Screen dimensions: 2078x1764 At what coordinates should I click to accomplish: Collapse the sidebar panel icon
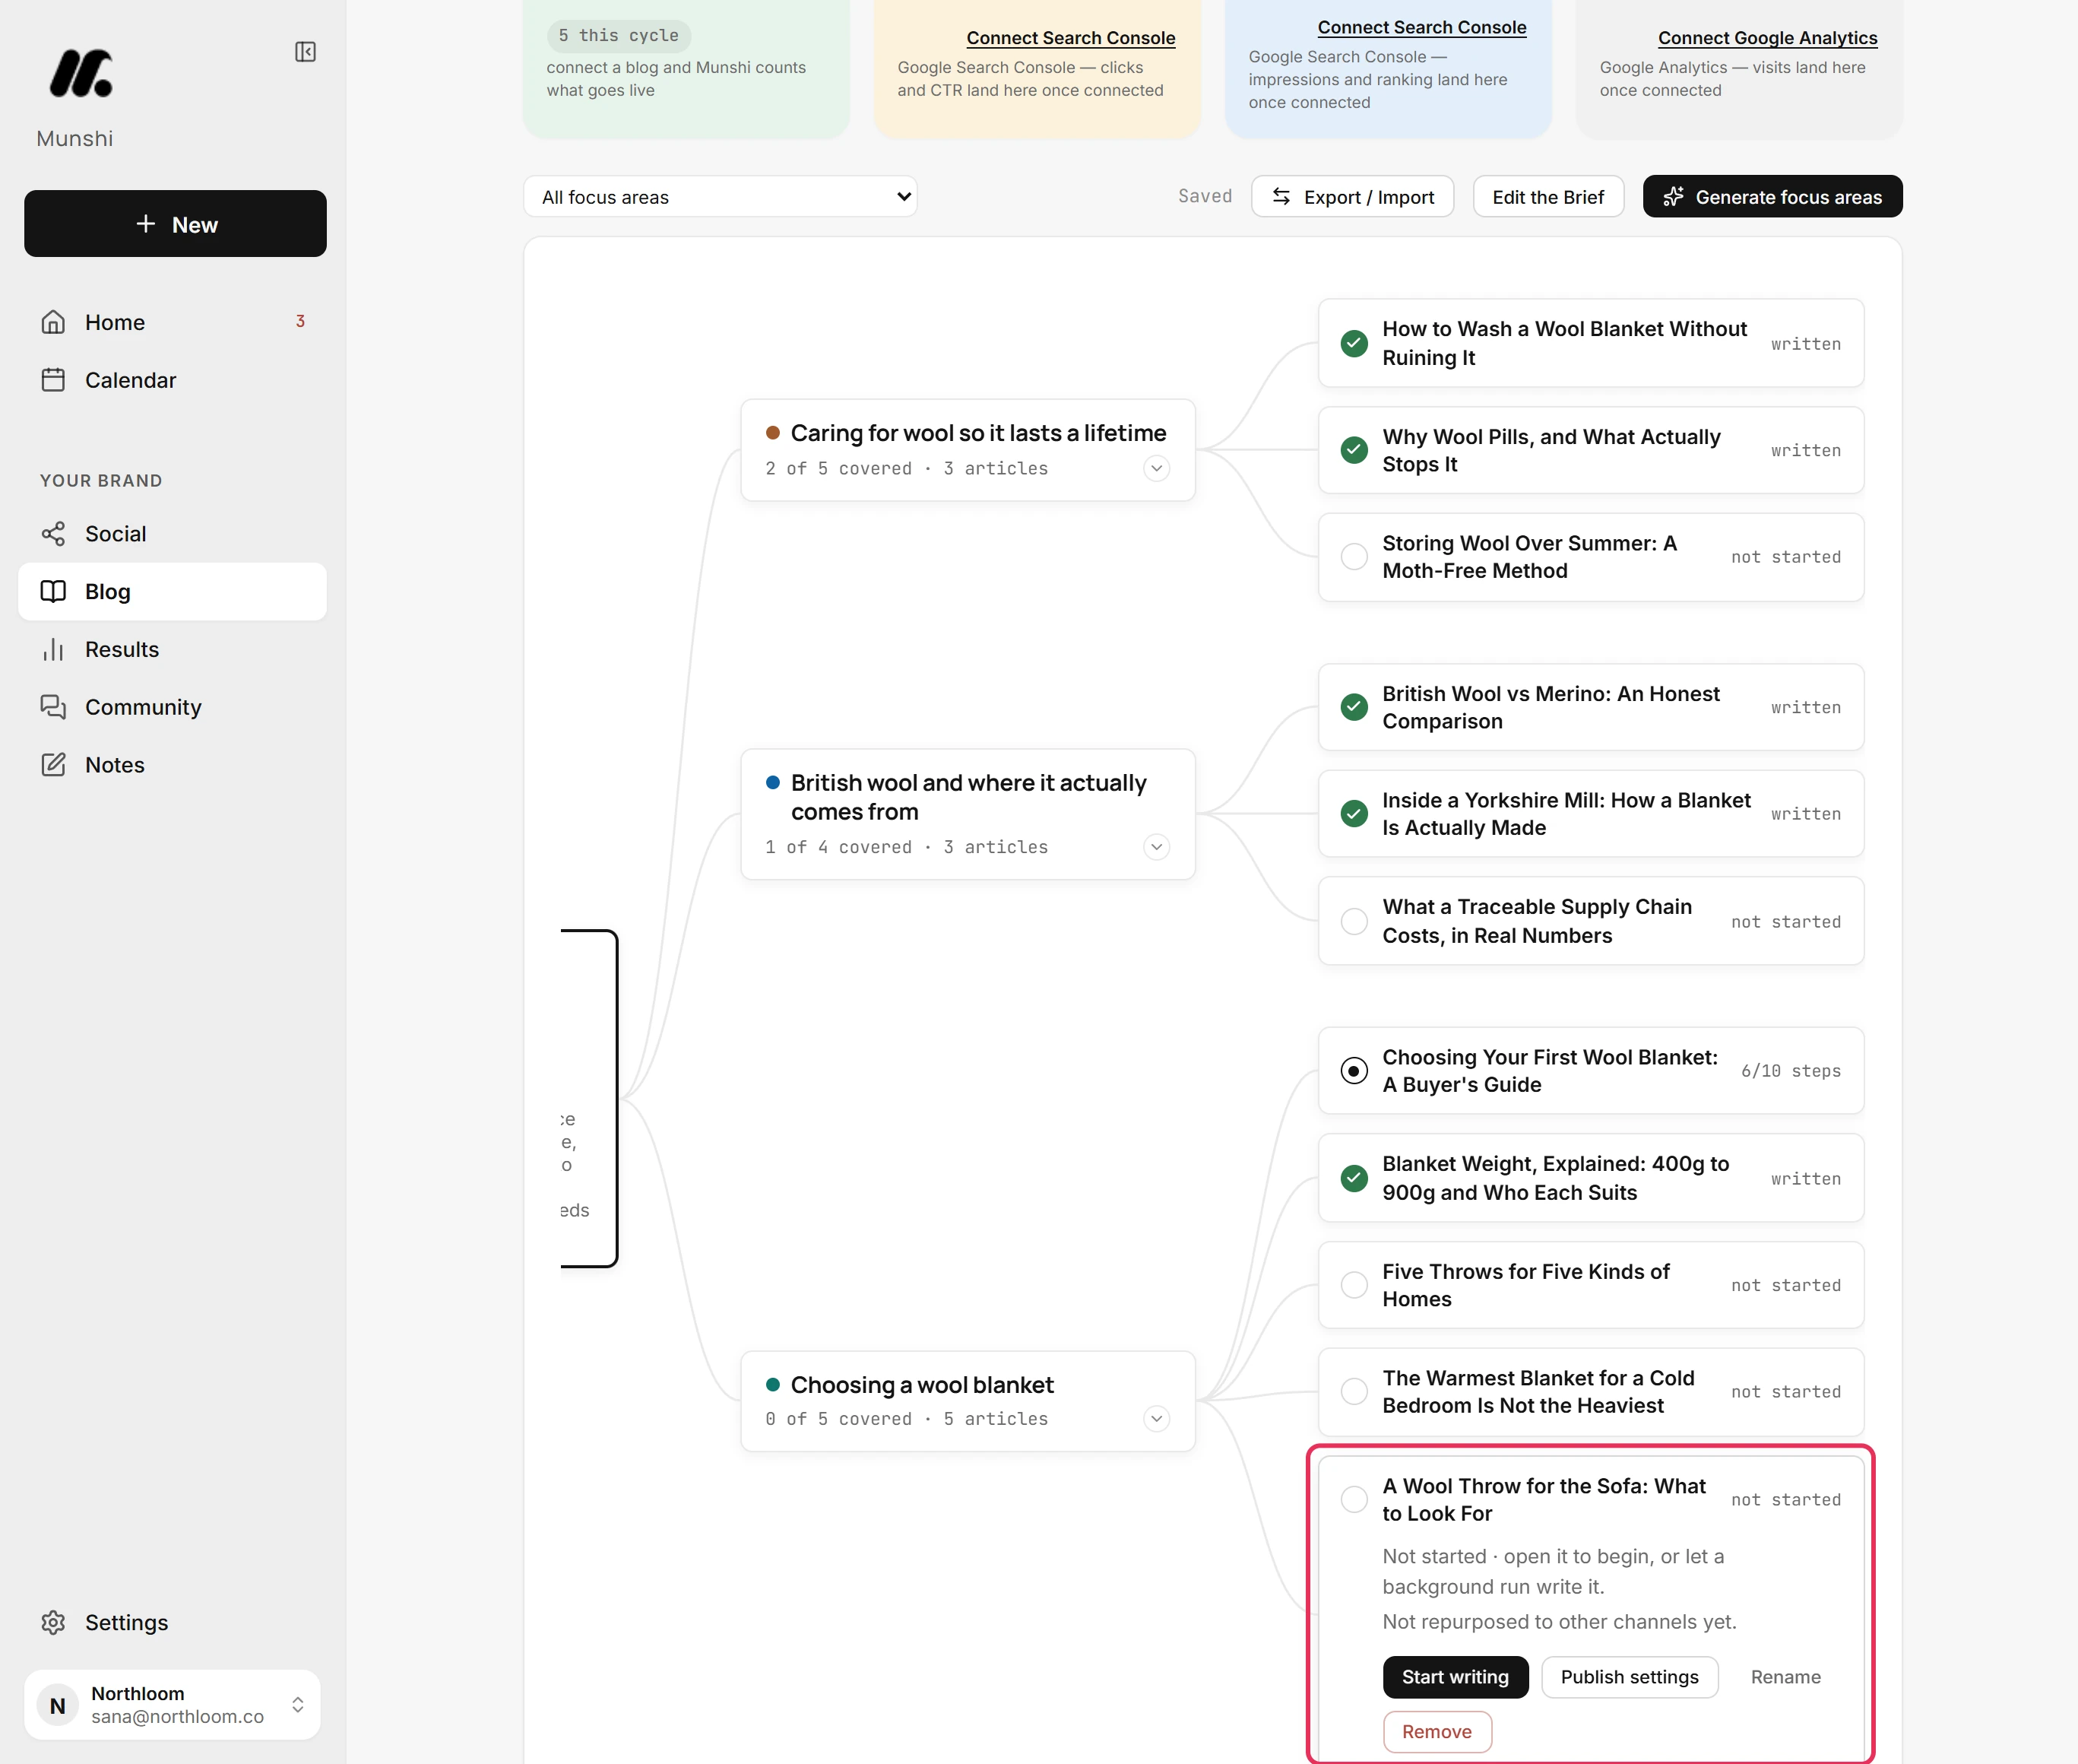click(x=306, y=52)
